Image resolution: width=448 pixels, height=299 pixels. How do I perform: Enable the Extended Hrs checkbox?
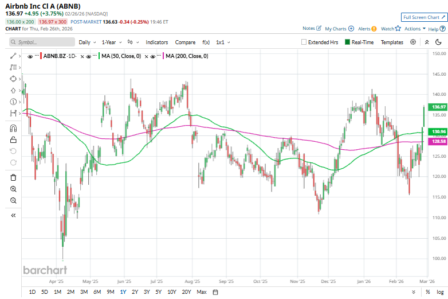(x=304, y=42)
